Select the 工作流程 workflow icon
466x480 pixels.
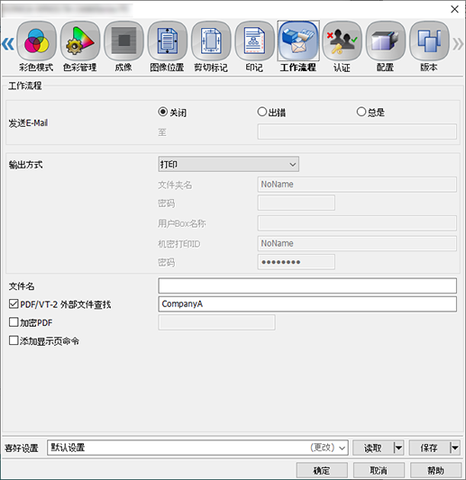coord(298,41)
